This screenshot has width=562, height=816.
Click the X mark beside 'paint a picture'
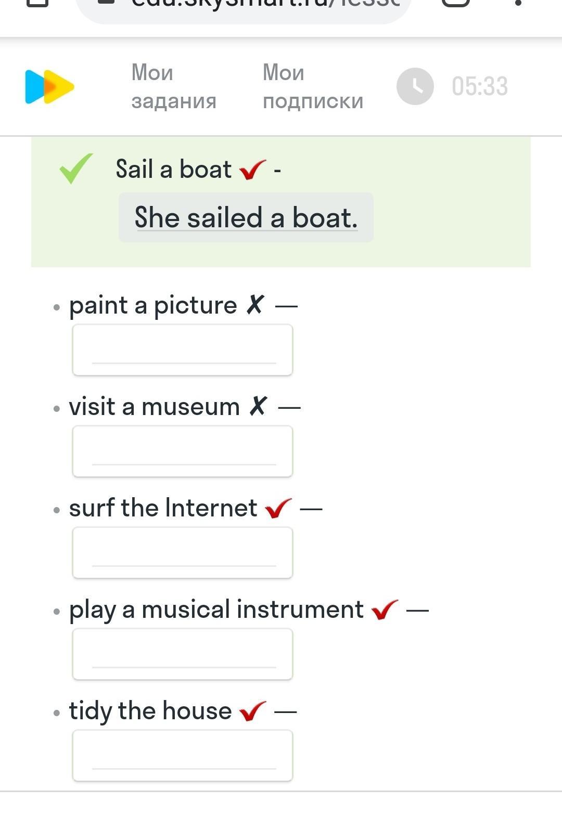click(x=255, y=305)
